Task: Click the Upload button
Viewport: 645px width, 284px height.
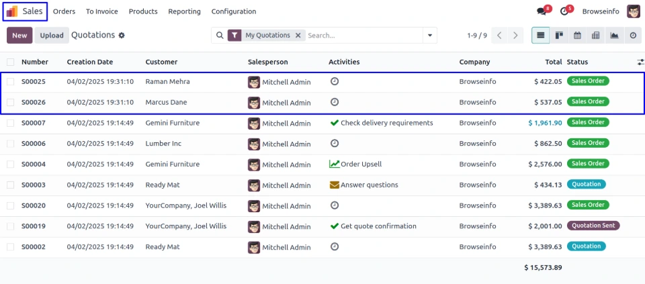Action: pos(52,36)
